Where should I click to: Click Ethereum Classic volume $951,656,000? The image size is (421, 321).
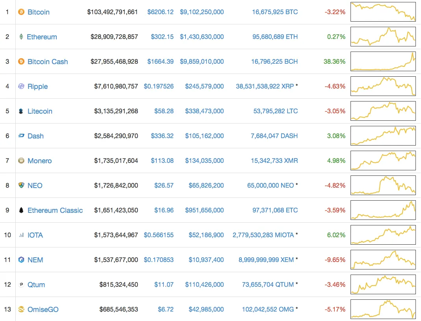(x=204, y=210)
